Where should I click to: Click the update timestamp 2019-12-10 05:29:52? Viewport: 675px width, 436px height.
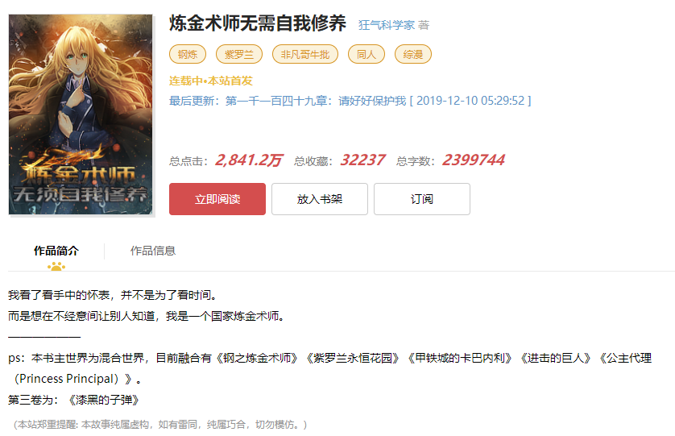point(470,101)
